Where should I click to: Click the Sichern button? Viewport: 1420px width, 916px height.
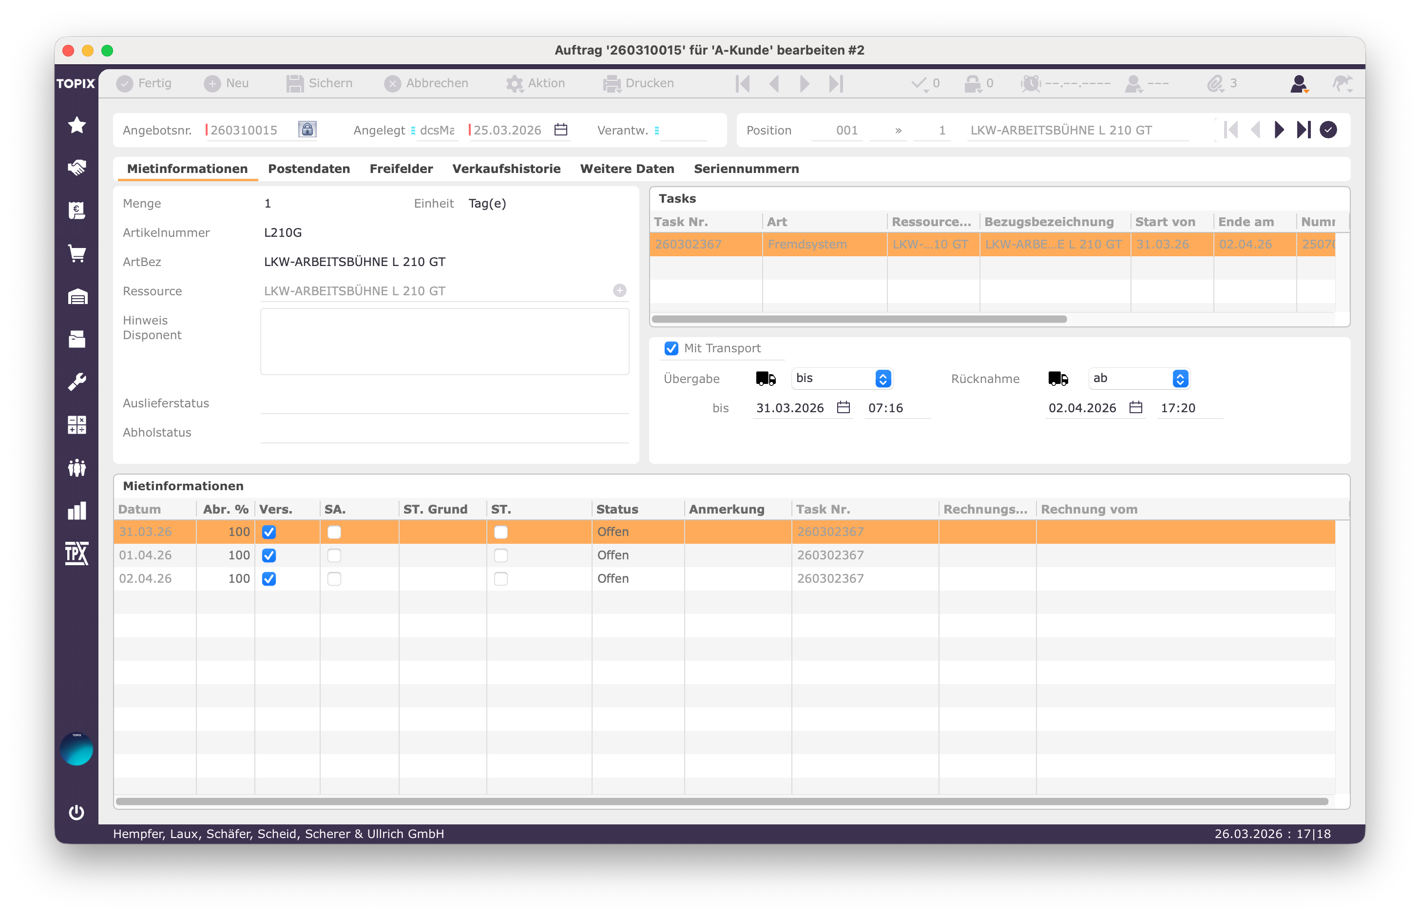pyautogui.click(x=320, y=83)
